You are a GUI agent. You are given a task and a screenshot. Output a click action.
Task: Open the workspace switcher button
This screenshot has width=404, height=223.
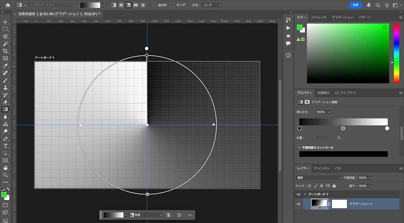395,5
